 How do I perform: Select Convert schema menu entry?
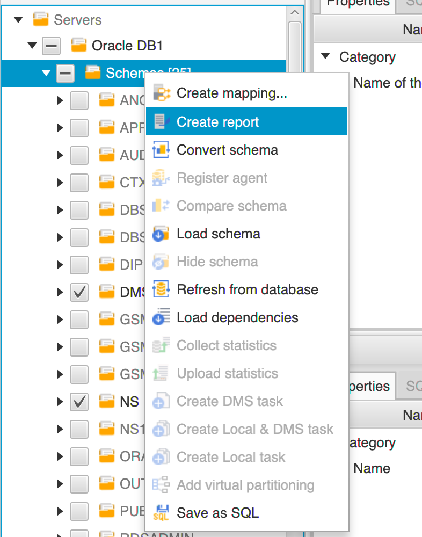tap(246, 150)
